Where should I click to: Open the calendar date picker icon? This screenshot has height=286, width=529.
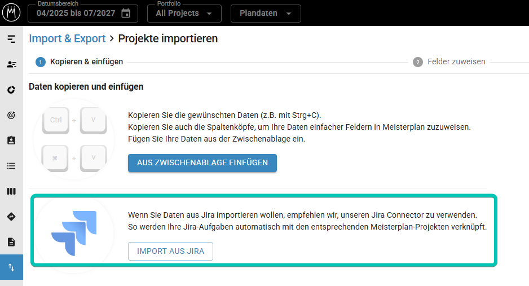click(126, 14)
